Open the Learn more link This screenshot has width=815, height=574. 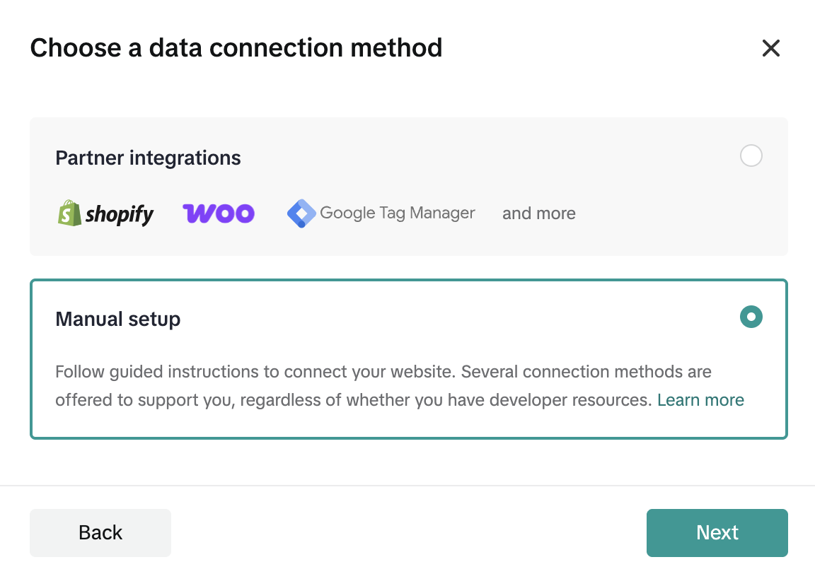(700, 399)
